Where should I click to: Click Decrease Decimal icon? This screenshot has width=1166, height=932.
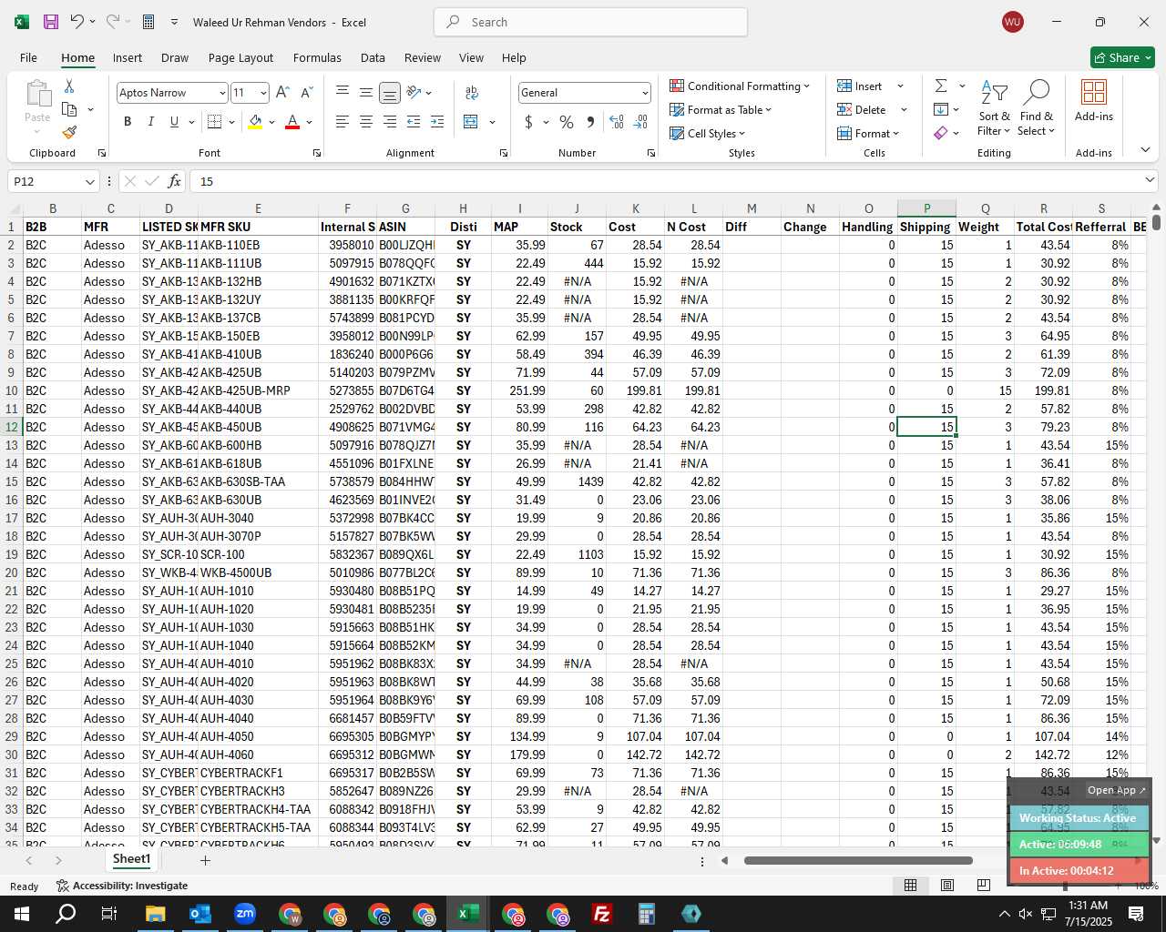pos(640,122)
